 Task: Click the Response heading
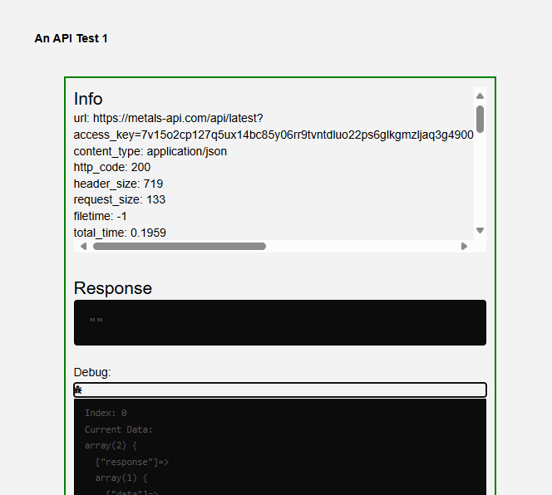pos(113,288)
